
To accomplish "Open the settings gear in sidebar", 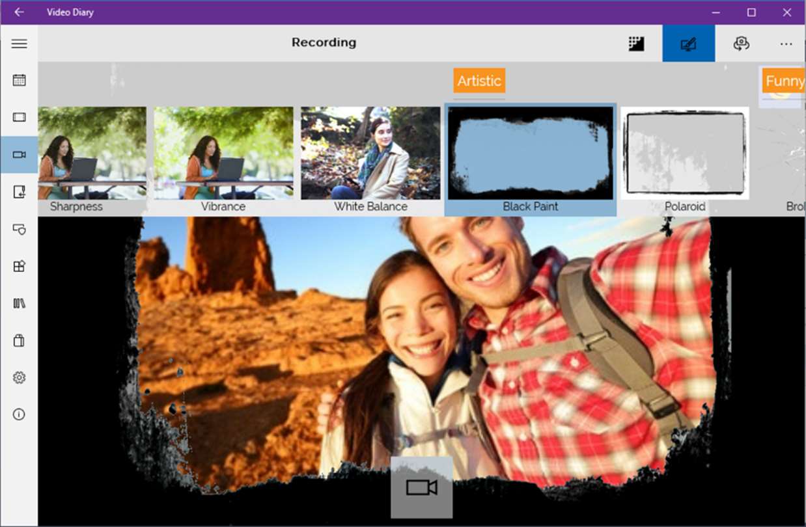I will tap(19, 377).
